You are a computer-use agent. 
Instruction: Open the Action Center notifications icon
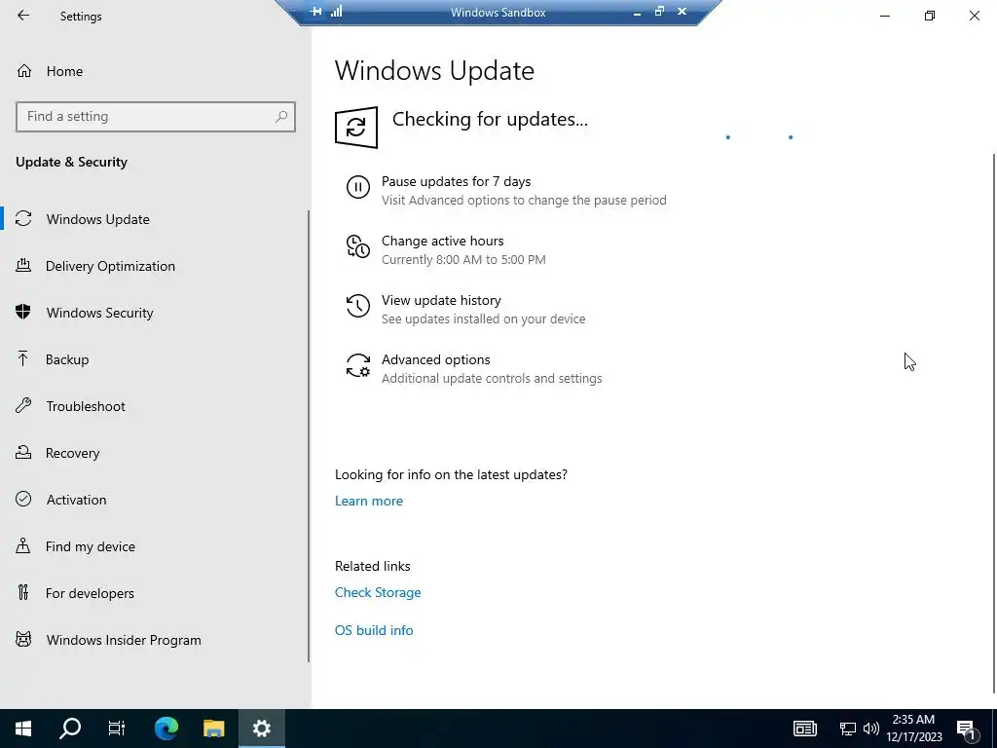967,729
